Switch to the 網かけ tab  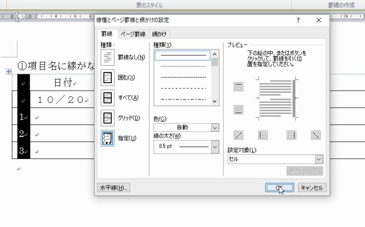[159, 34]
